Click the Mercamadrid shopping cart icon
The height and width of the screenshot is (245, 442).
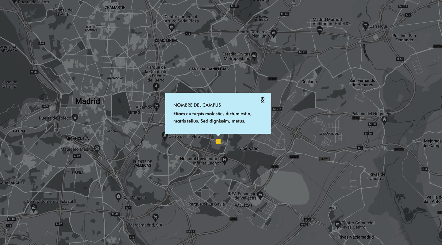tap(156, 217)
